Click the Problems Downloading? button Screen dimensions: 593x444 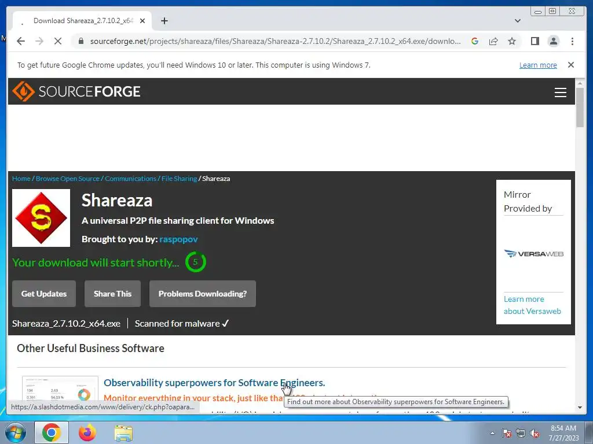tap(203, 294)
